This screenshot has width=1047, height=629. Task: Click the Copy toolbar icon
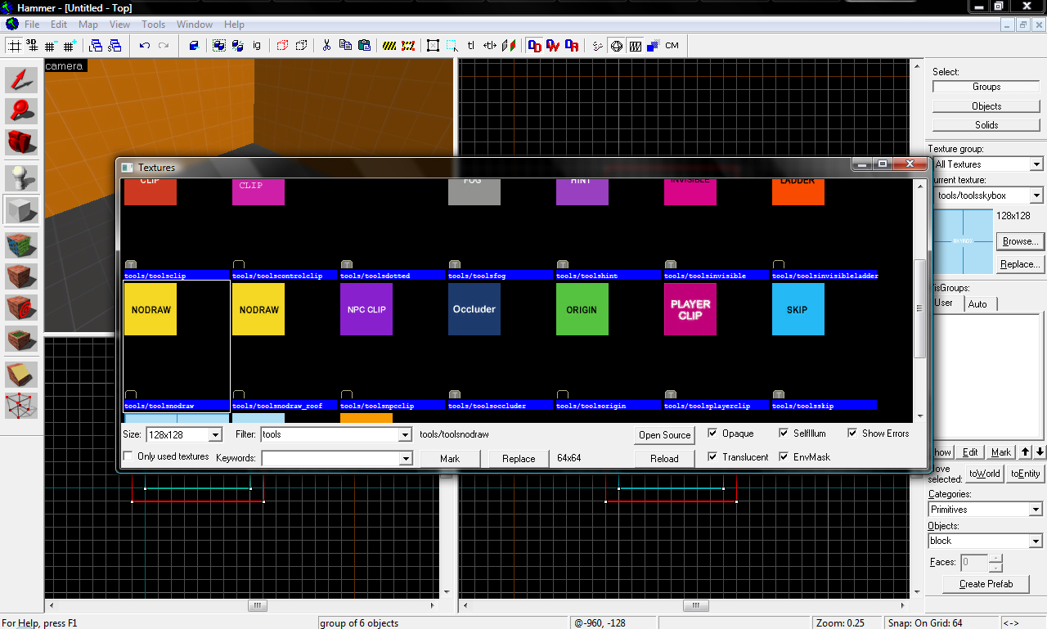point(345,46)
